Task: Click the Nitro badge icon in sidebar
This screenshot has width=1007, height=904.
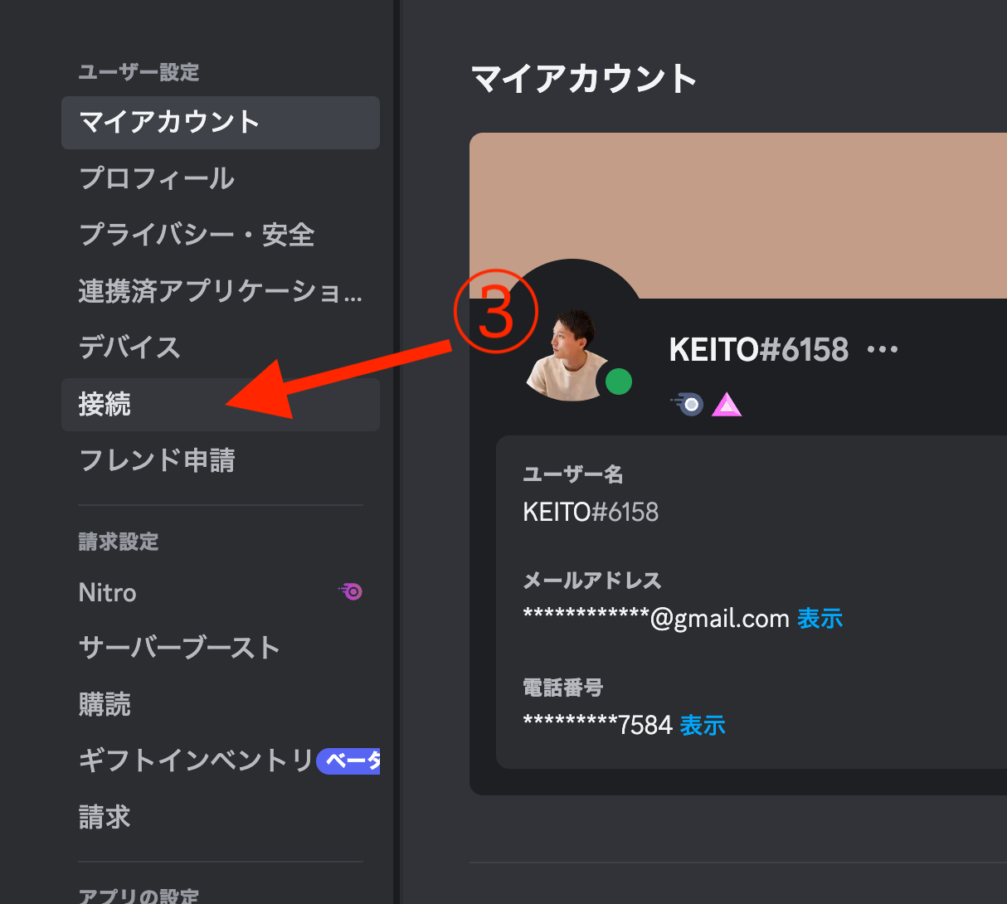Action: tap(350, 591)
